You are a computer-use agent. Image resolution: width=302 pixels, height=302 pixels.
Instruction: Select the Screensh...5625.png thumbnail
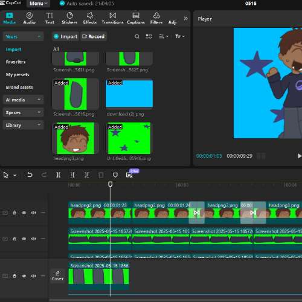pos(129,59)
